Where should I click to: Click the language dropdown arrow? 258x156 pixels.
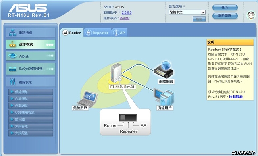pos(203,12)
